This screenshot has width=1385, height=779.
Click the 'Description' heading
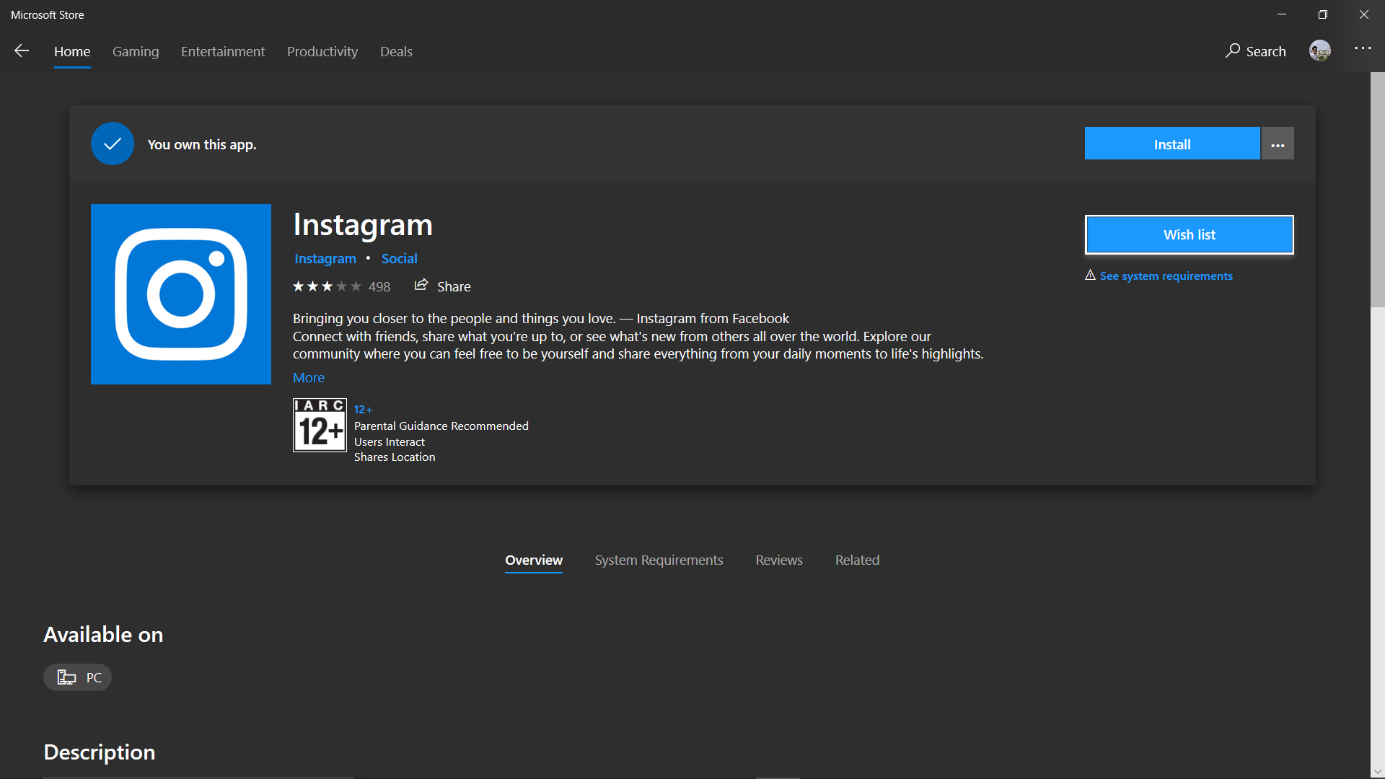pos(100,752)
